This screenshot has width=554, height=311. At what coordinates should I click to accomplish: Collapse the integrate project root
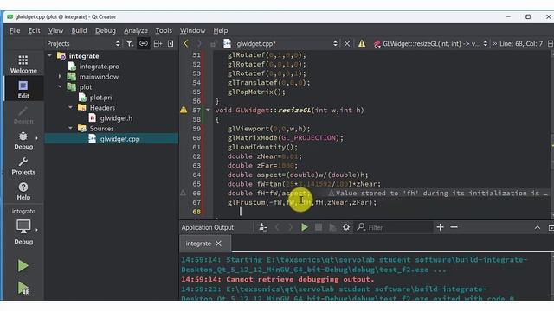(x=50, y=55)
